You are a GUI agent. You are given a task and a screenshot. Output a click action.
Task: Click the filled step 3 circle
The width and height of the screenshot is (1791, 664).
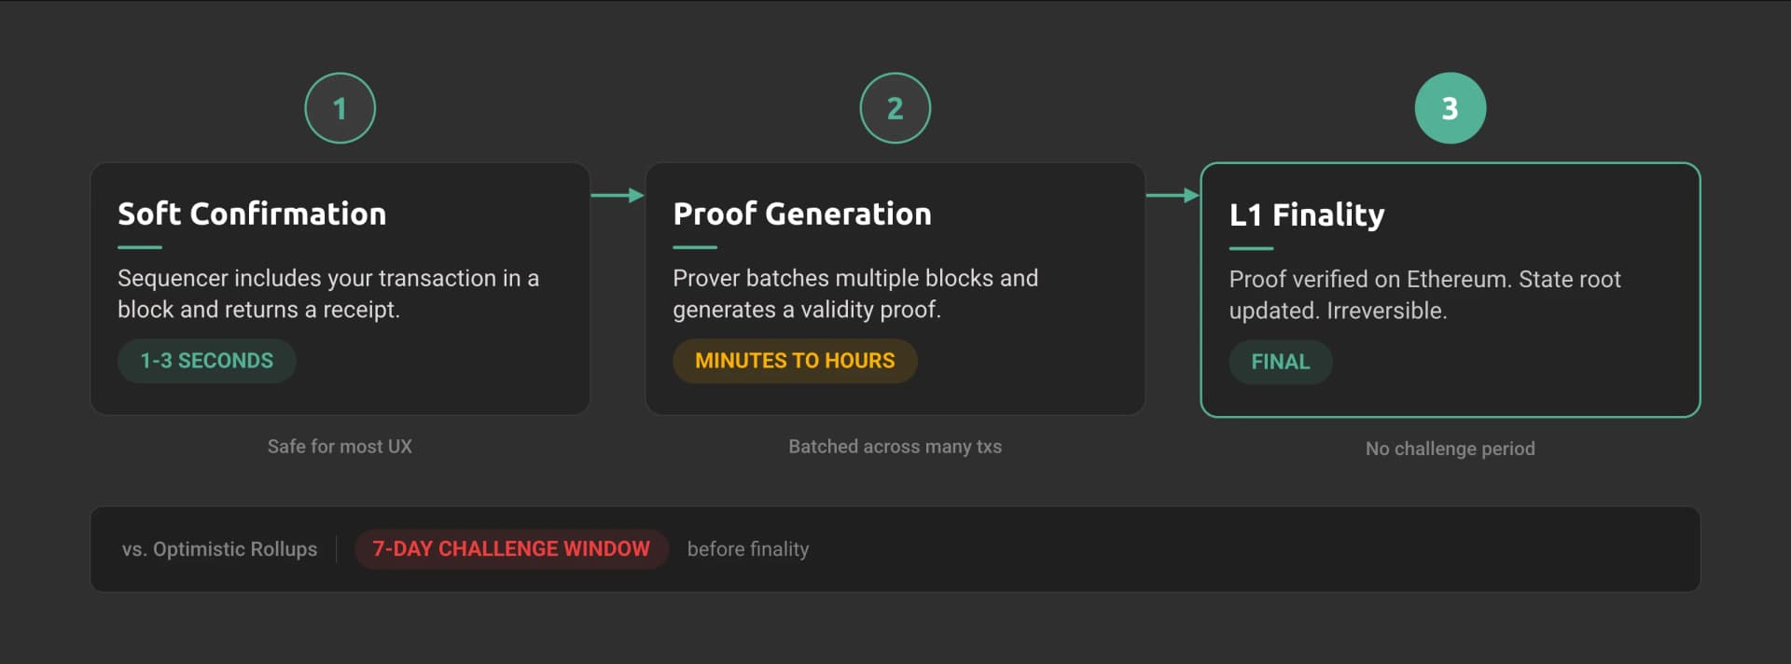tap(1450, 108)
